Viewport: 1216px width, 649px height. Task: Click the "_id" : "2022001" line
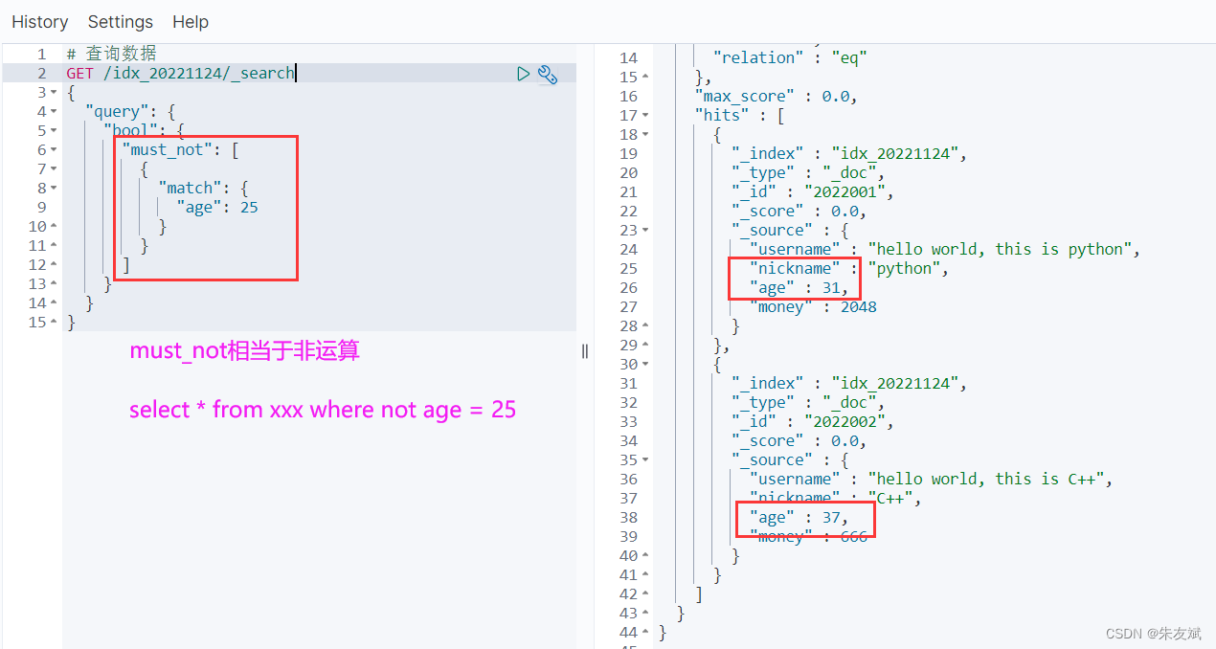pos(813,192)
